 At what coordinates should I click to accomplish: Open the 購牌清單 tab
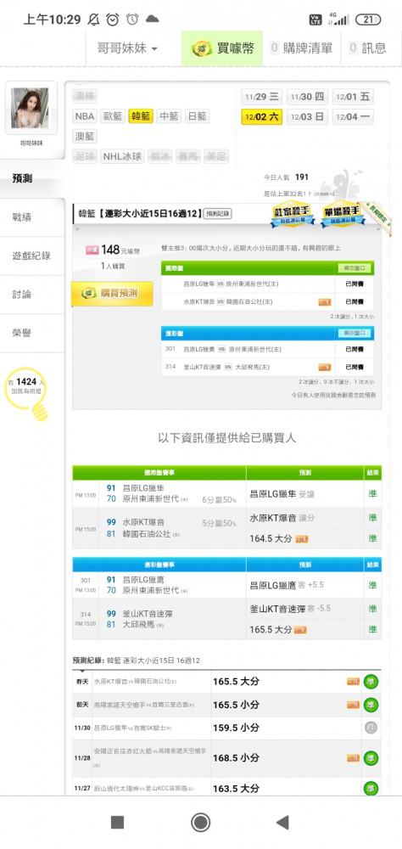tap(301, 48)
